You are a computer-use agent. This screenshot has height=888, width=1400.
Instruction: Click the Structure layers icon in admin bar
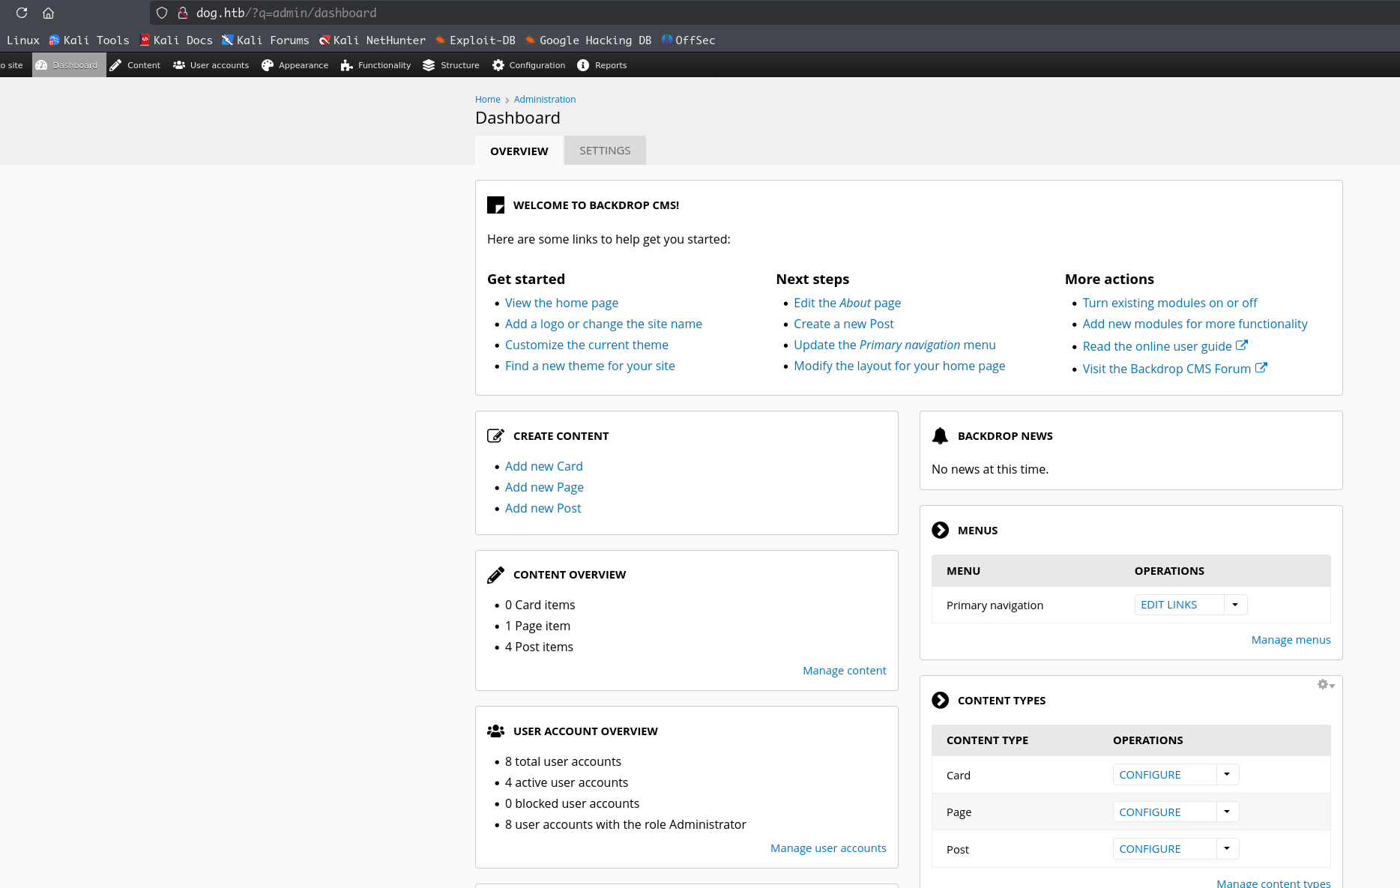[429, 65]
